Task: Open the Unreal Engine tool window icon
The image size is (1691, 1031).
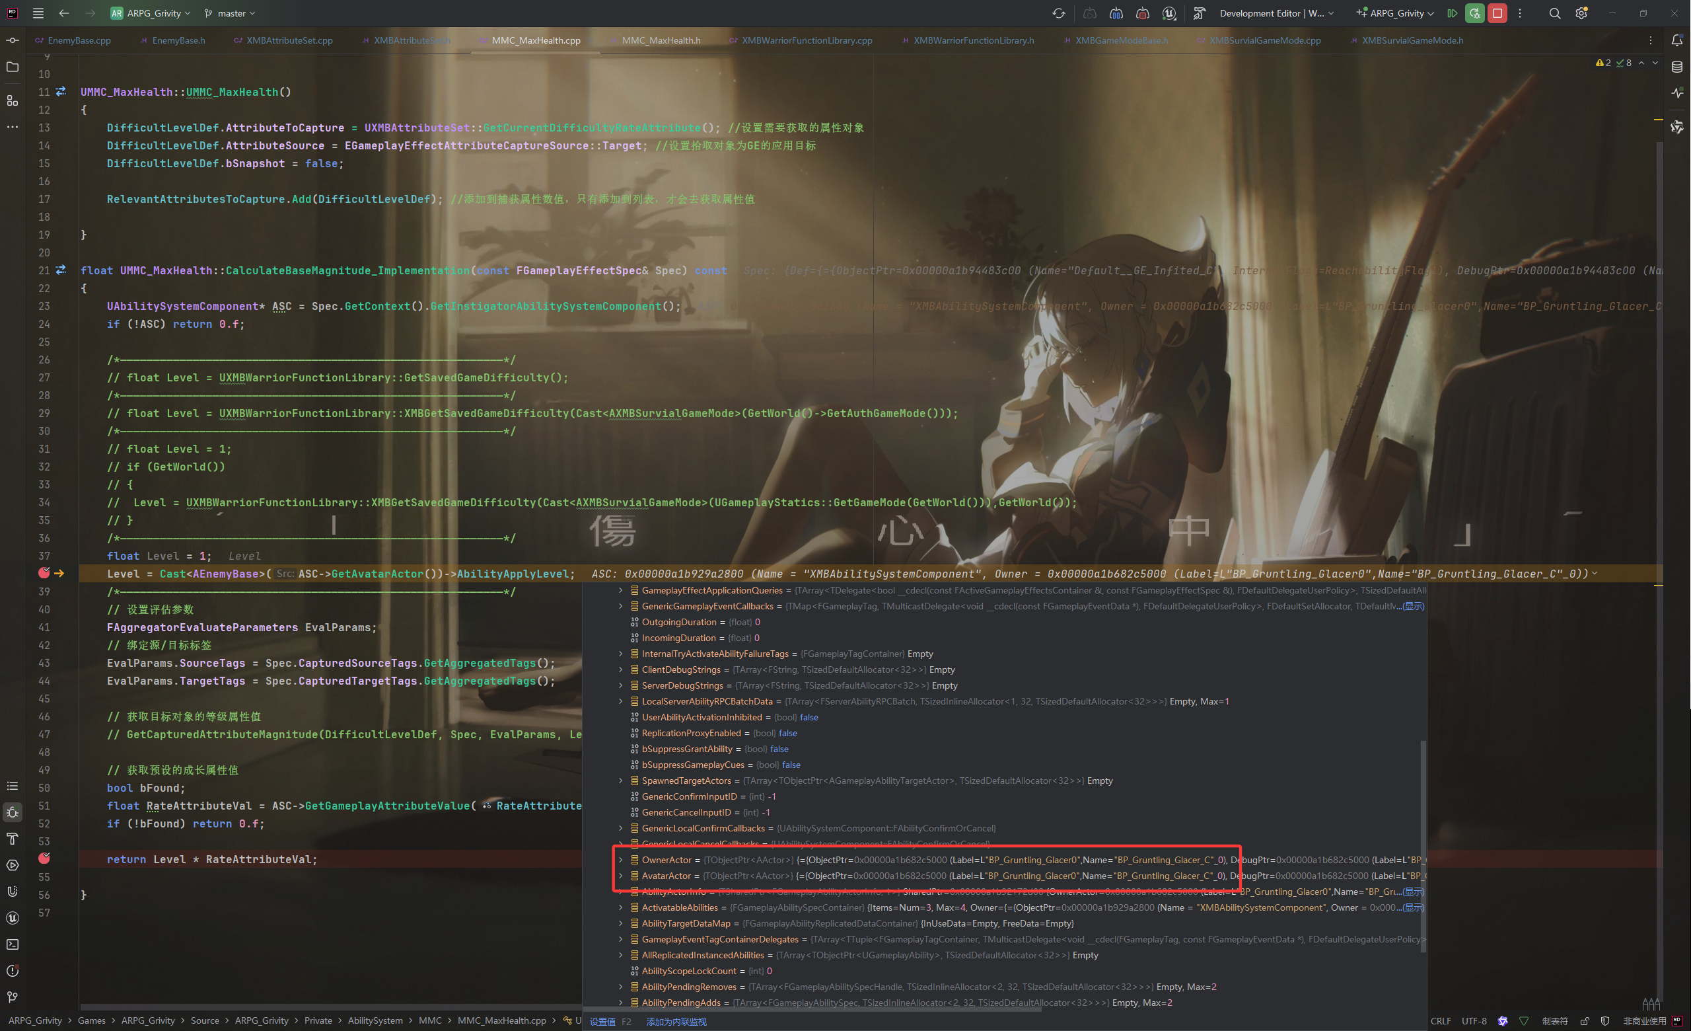Action: 13,918
